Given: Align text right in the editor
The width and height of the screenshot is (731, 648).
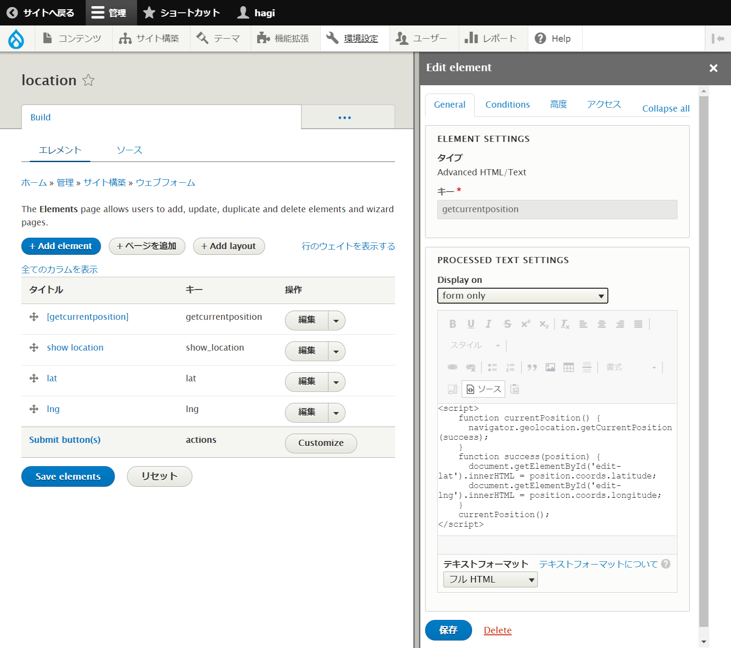Looking at the screenshot, I should pos(620,324).
